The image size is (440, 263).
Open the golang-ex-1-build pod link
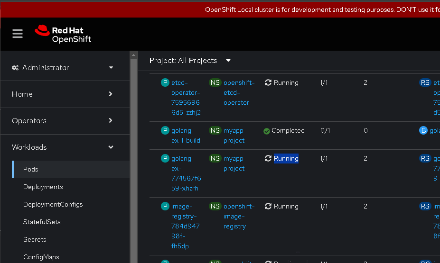[186, 136]
